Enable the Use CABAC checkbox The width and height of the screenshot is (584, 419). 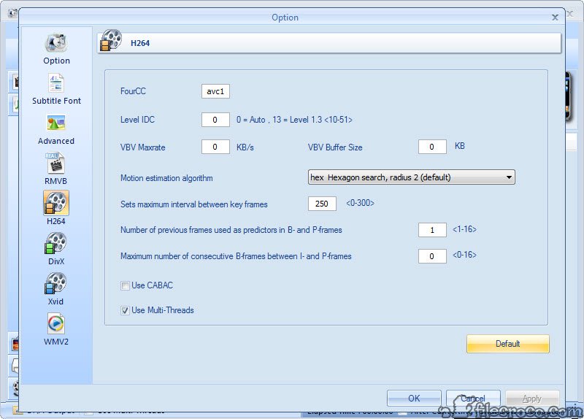(x=125, y=285)
